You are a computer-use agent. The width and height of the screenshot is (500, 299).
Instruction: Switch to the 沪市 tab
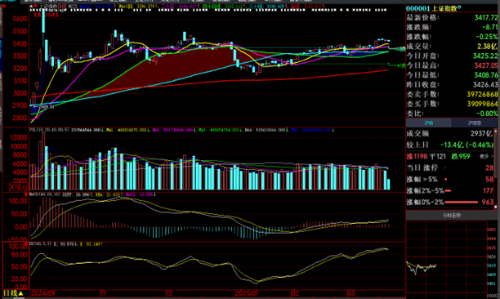pyautogui.click(x=429, y=123)
